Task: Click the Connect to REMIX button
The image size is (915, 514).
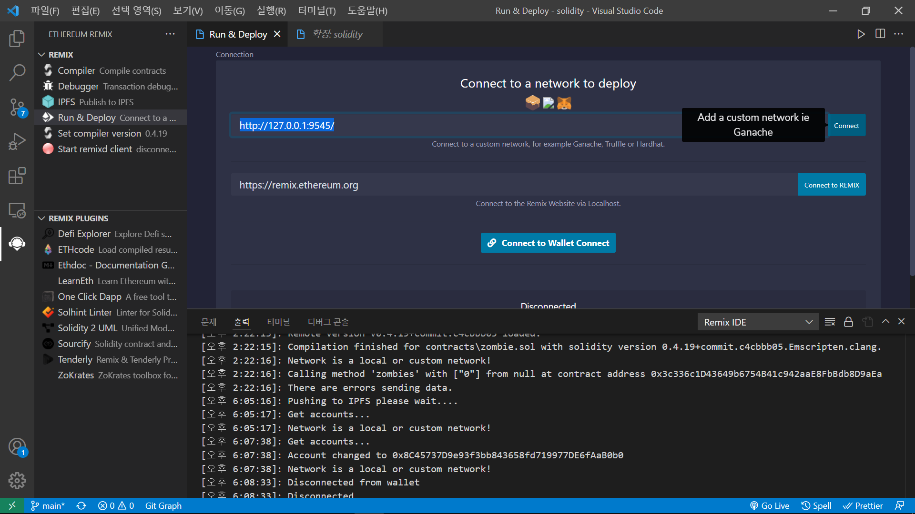Action: pos(831,185)
